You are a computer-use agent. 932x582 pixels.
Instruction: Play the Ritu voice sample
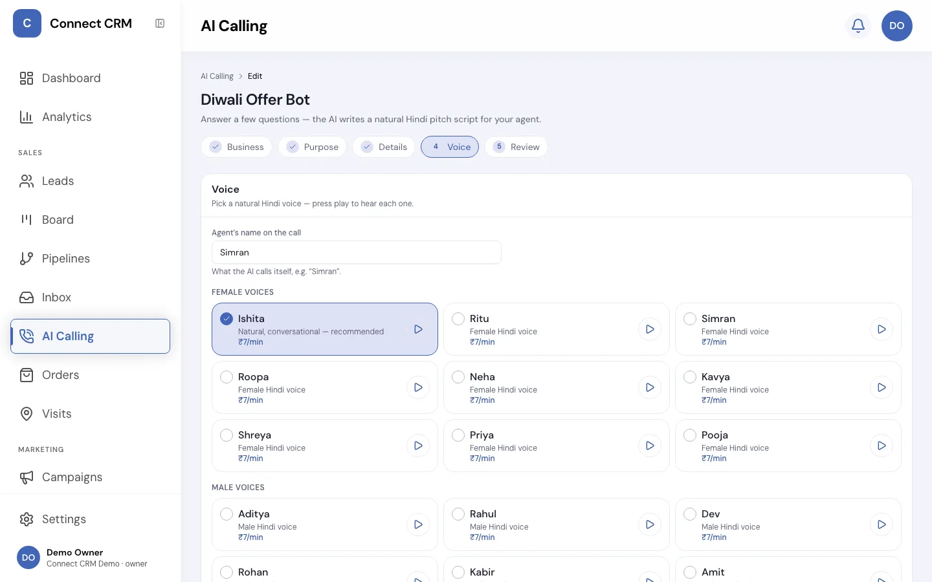pos(650,329)
